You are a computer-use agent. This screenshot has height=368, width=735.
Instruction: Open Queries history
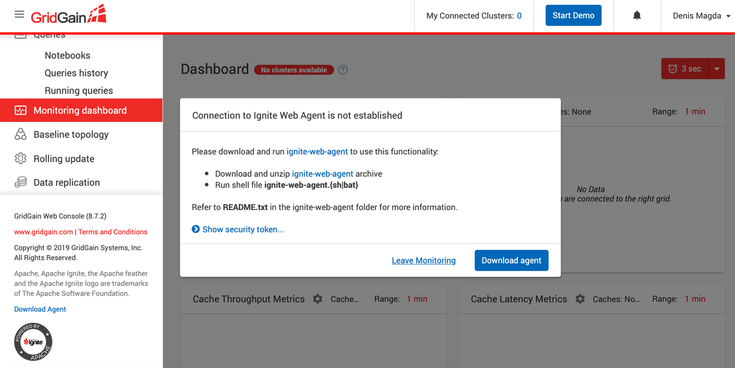click(76, 73)
